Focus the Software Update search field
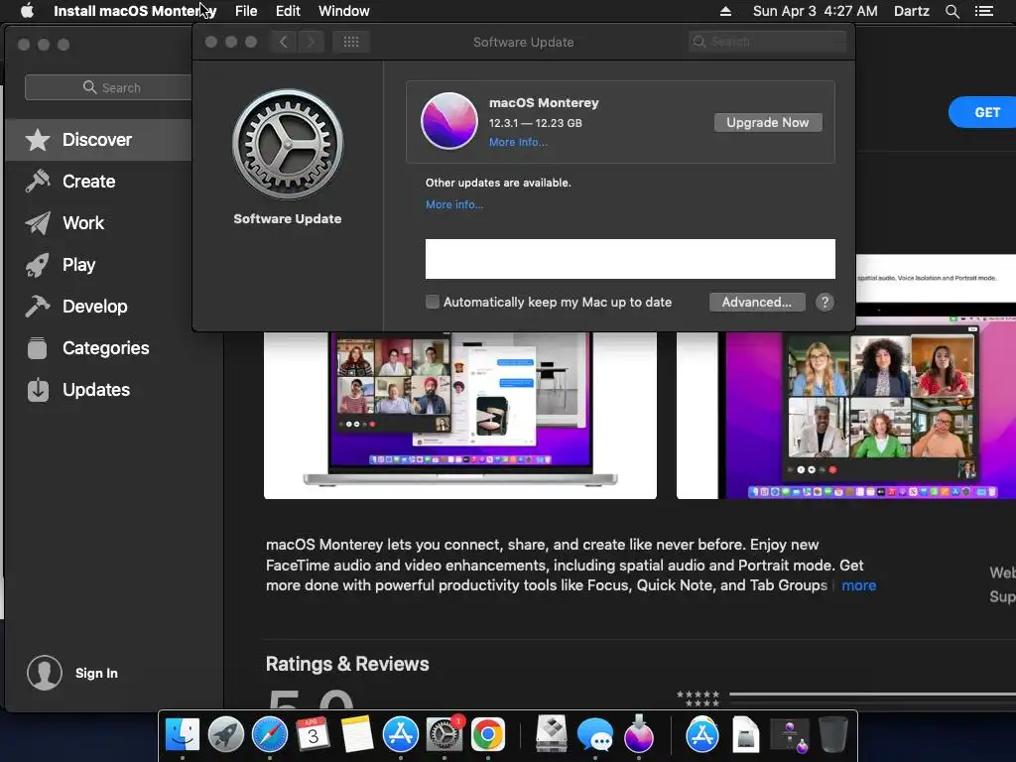This screenshot has width=1016, height=762. (768, 42)
